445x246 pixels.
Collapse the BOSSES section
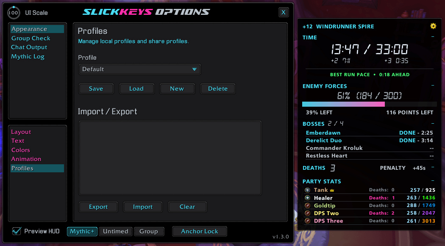(x=433, y=123)
